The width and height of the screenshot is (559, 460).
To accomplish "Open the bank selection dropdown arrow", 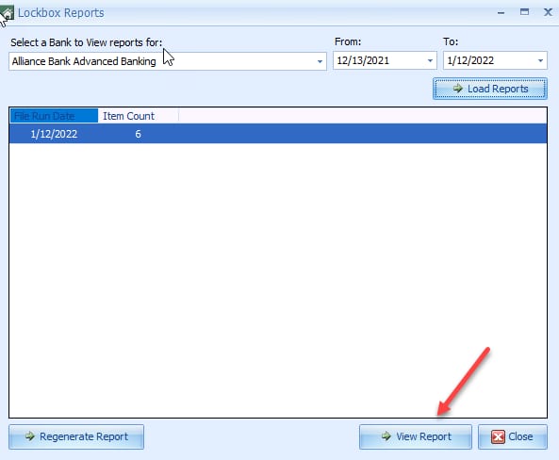I will pos(320,61).
